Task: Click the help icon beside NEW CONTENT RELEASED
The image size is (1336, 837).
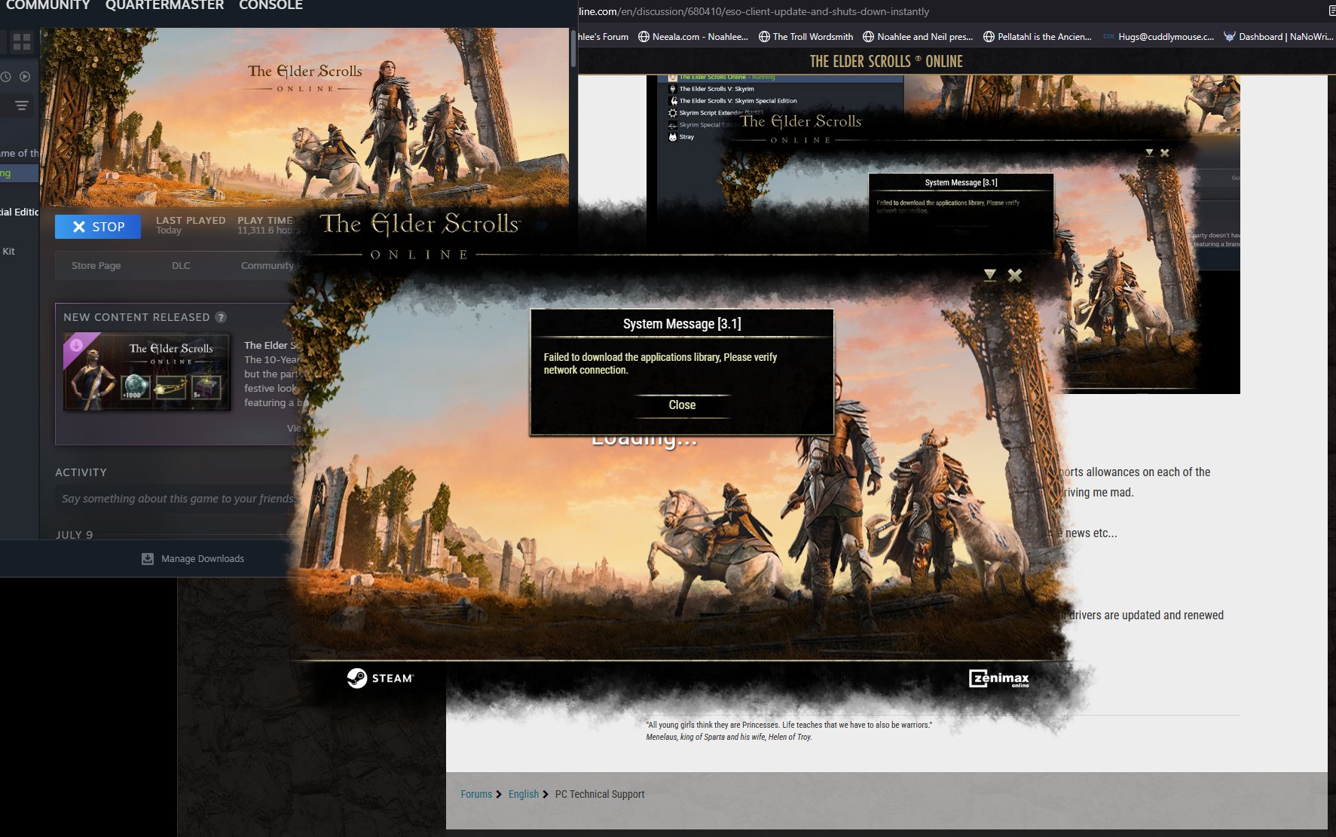Action: pos(221,317)
